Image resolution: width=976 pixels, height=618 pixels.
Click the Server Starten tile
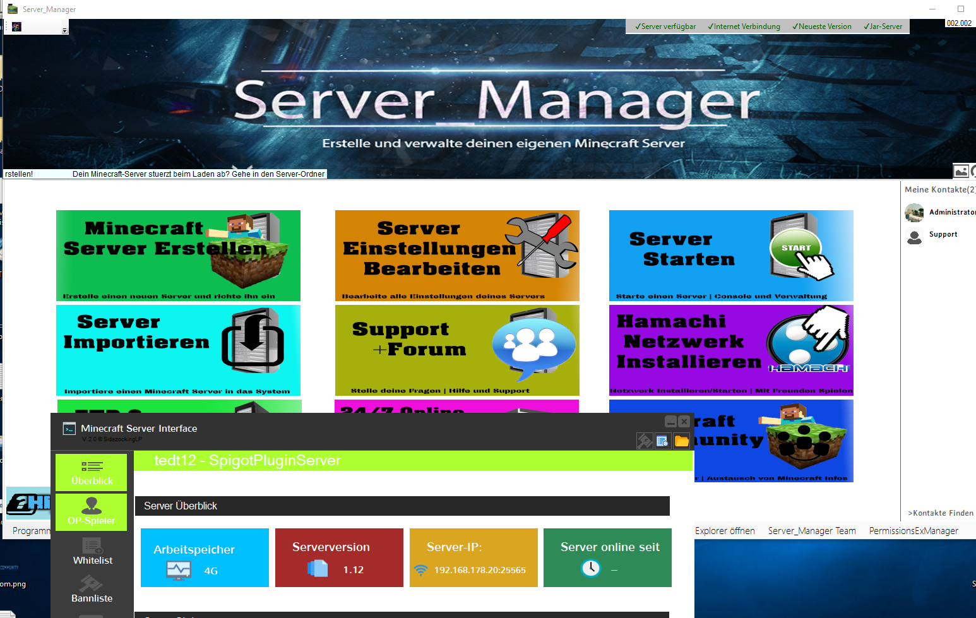pyautogui.click(x=730, y=256)
